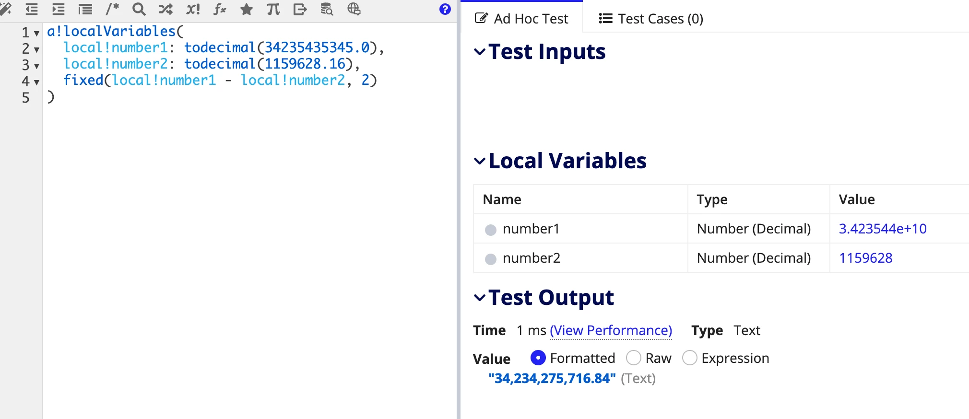This screenshot has width=969, height=419.
Task: Click line number 5 in the gutter
Action: tap(26, 98)
